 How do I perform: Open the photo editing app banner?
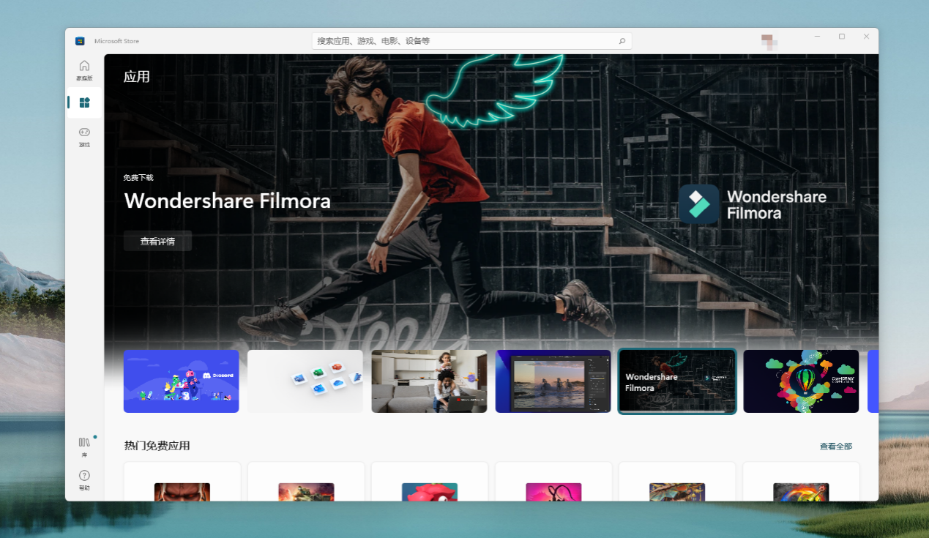tap(553, 381)
